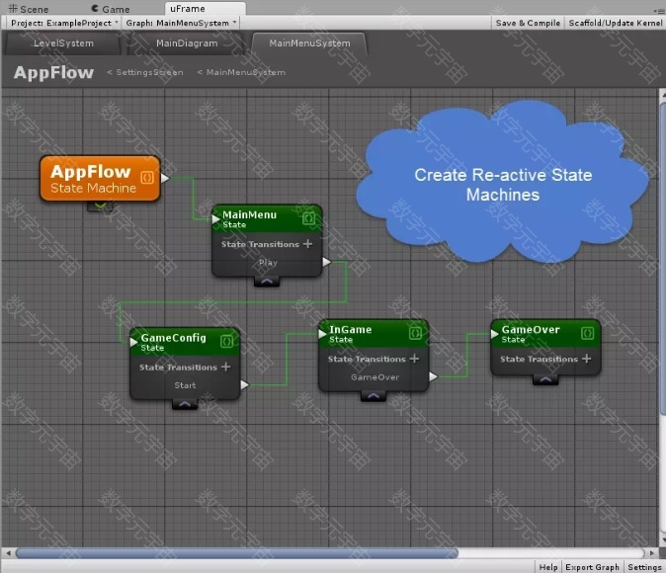Click the horizontal scrollbar thumb
666x573 pixels.
click(x=237, y=553)
